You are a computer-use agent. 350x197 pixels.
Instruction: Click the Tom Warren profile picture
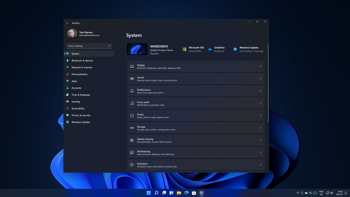pos(72,33)
